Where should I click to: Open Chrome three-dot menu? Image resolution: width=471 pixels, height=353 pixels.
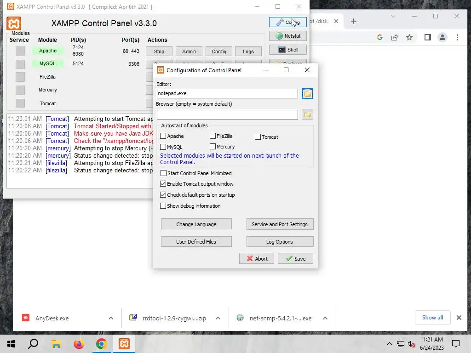pos(457,37)
